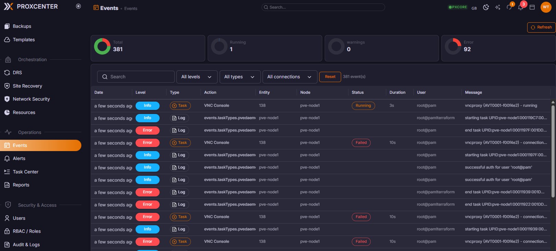The height and width of the screenshot is (251, 556).
Task: Open Network Security from the sidebar
Action: pyautogui.click(x=31, y=99)
